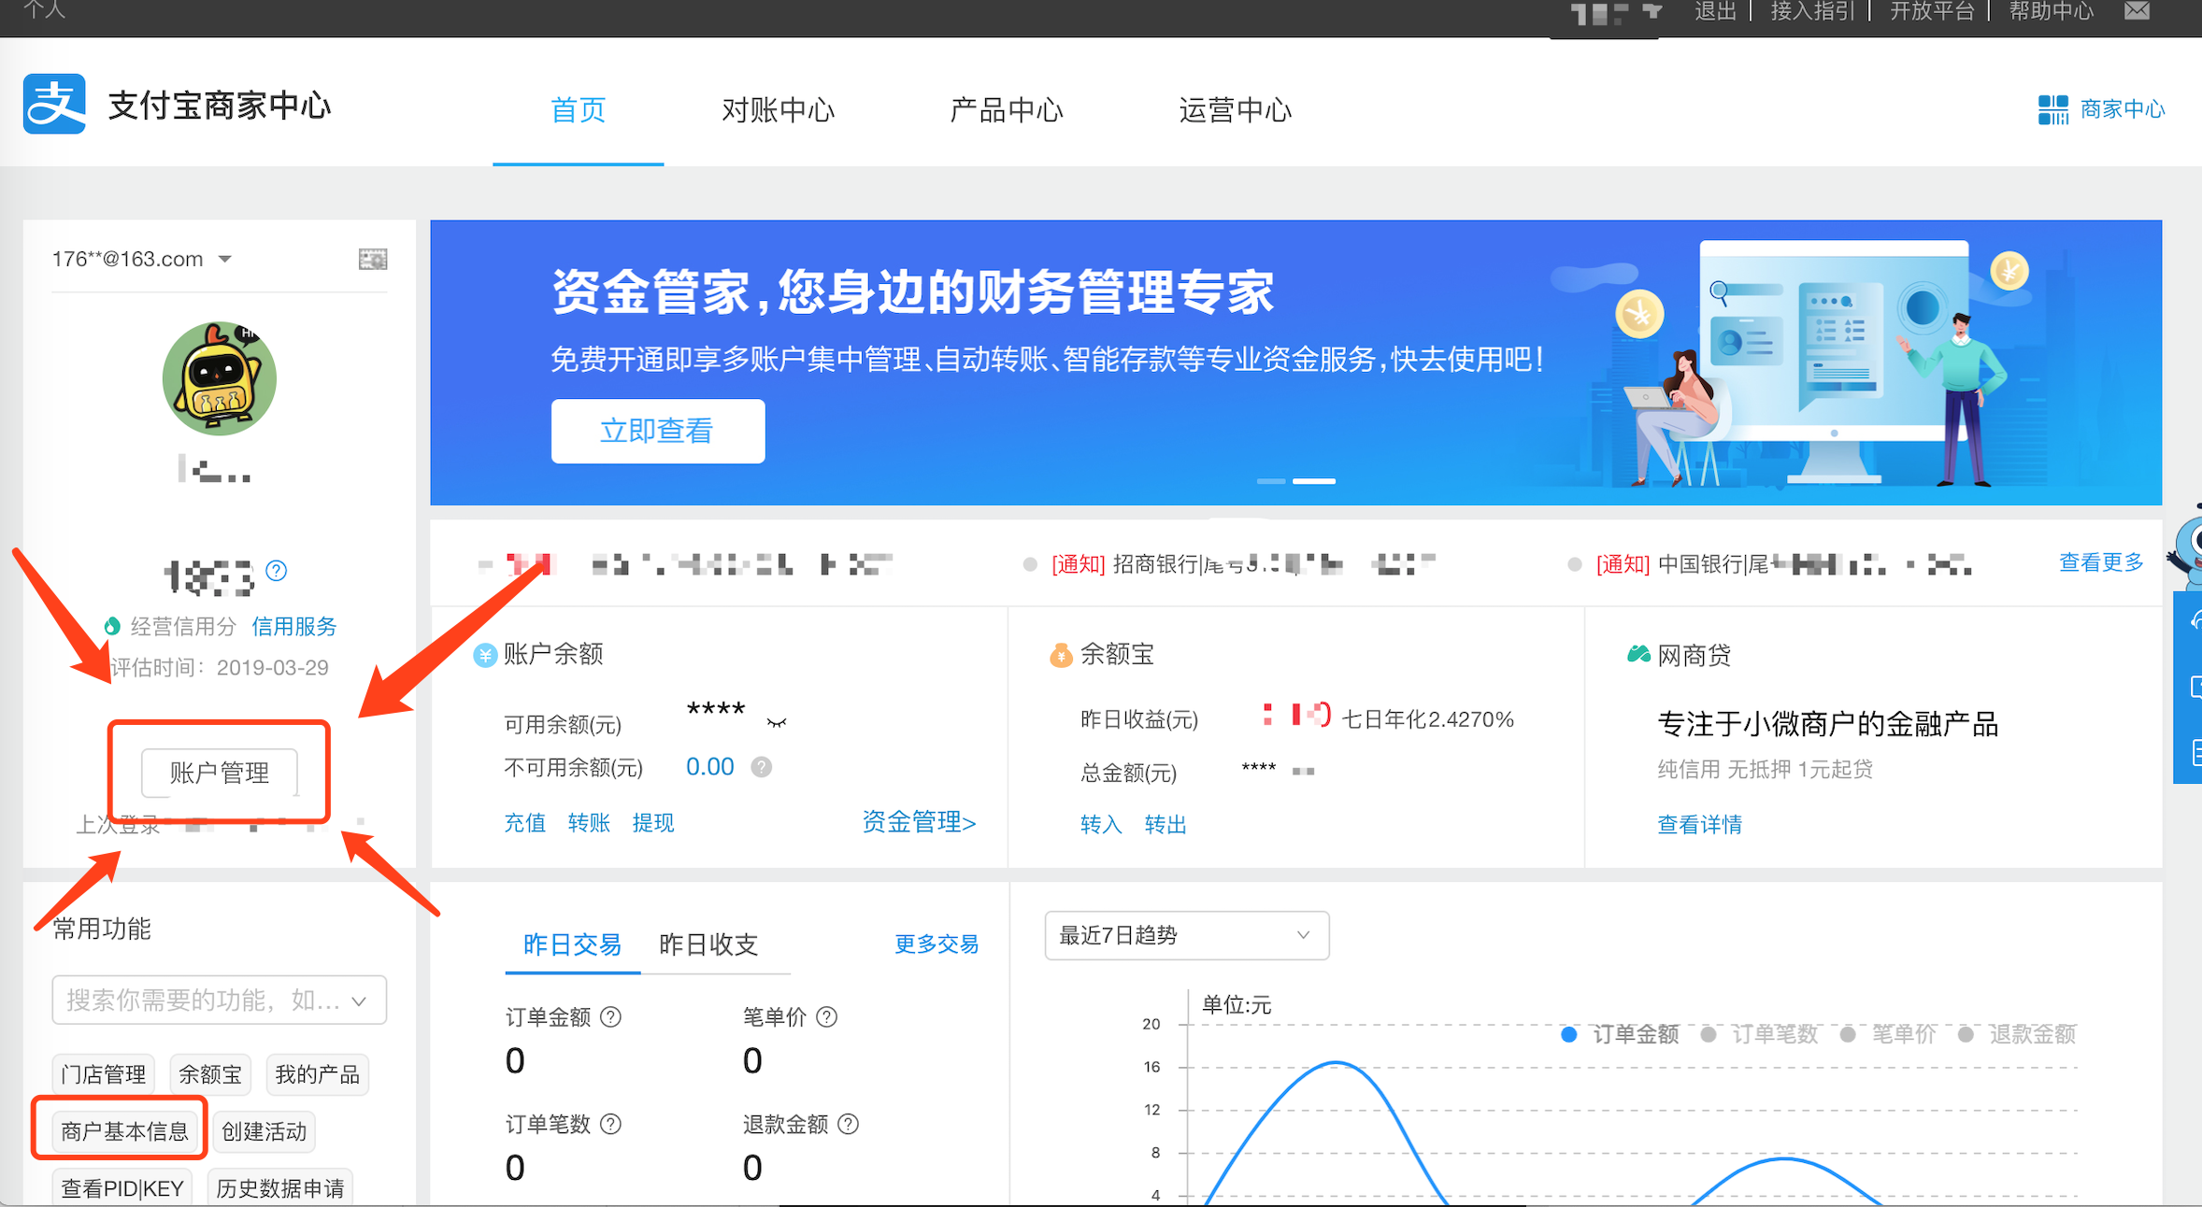
Task: Expand the function search dropdown arrow
Action: coord(360,1001)
